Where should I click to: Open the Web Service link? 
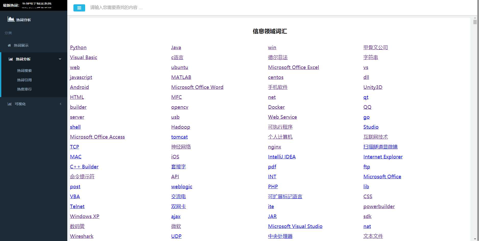tap(283, 117)
